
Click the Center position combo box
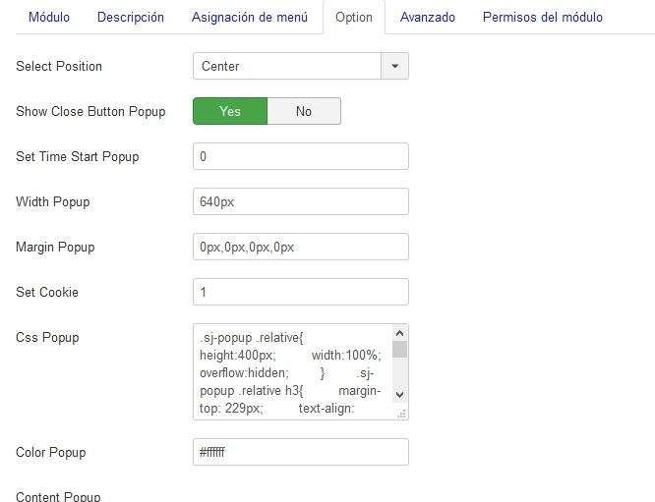pos(301,66)
